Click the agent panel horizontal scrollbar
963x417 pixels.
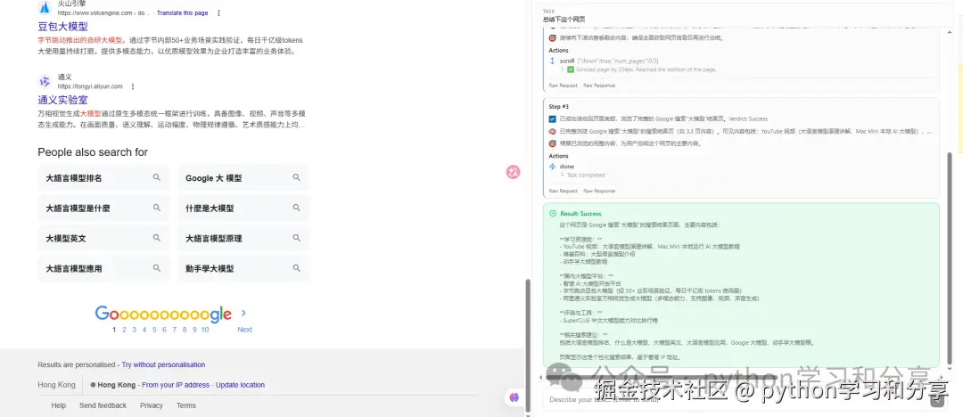click(662, 377)
